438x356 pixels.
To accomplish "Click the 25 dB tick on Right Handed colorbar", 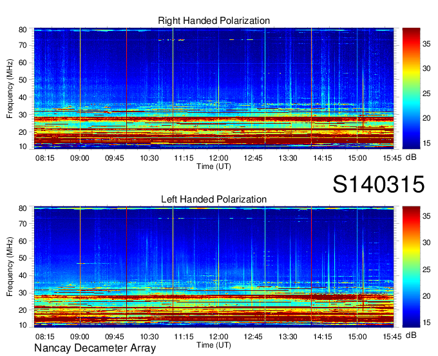I will tap(426, 94).
